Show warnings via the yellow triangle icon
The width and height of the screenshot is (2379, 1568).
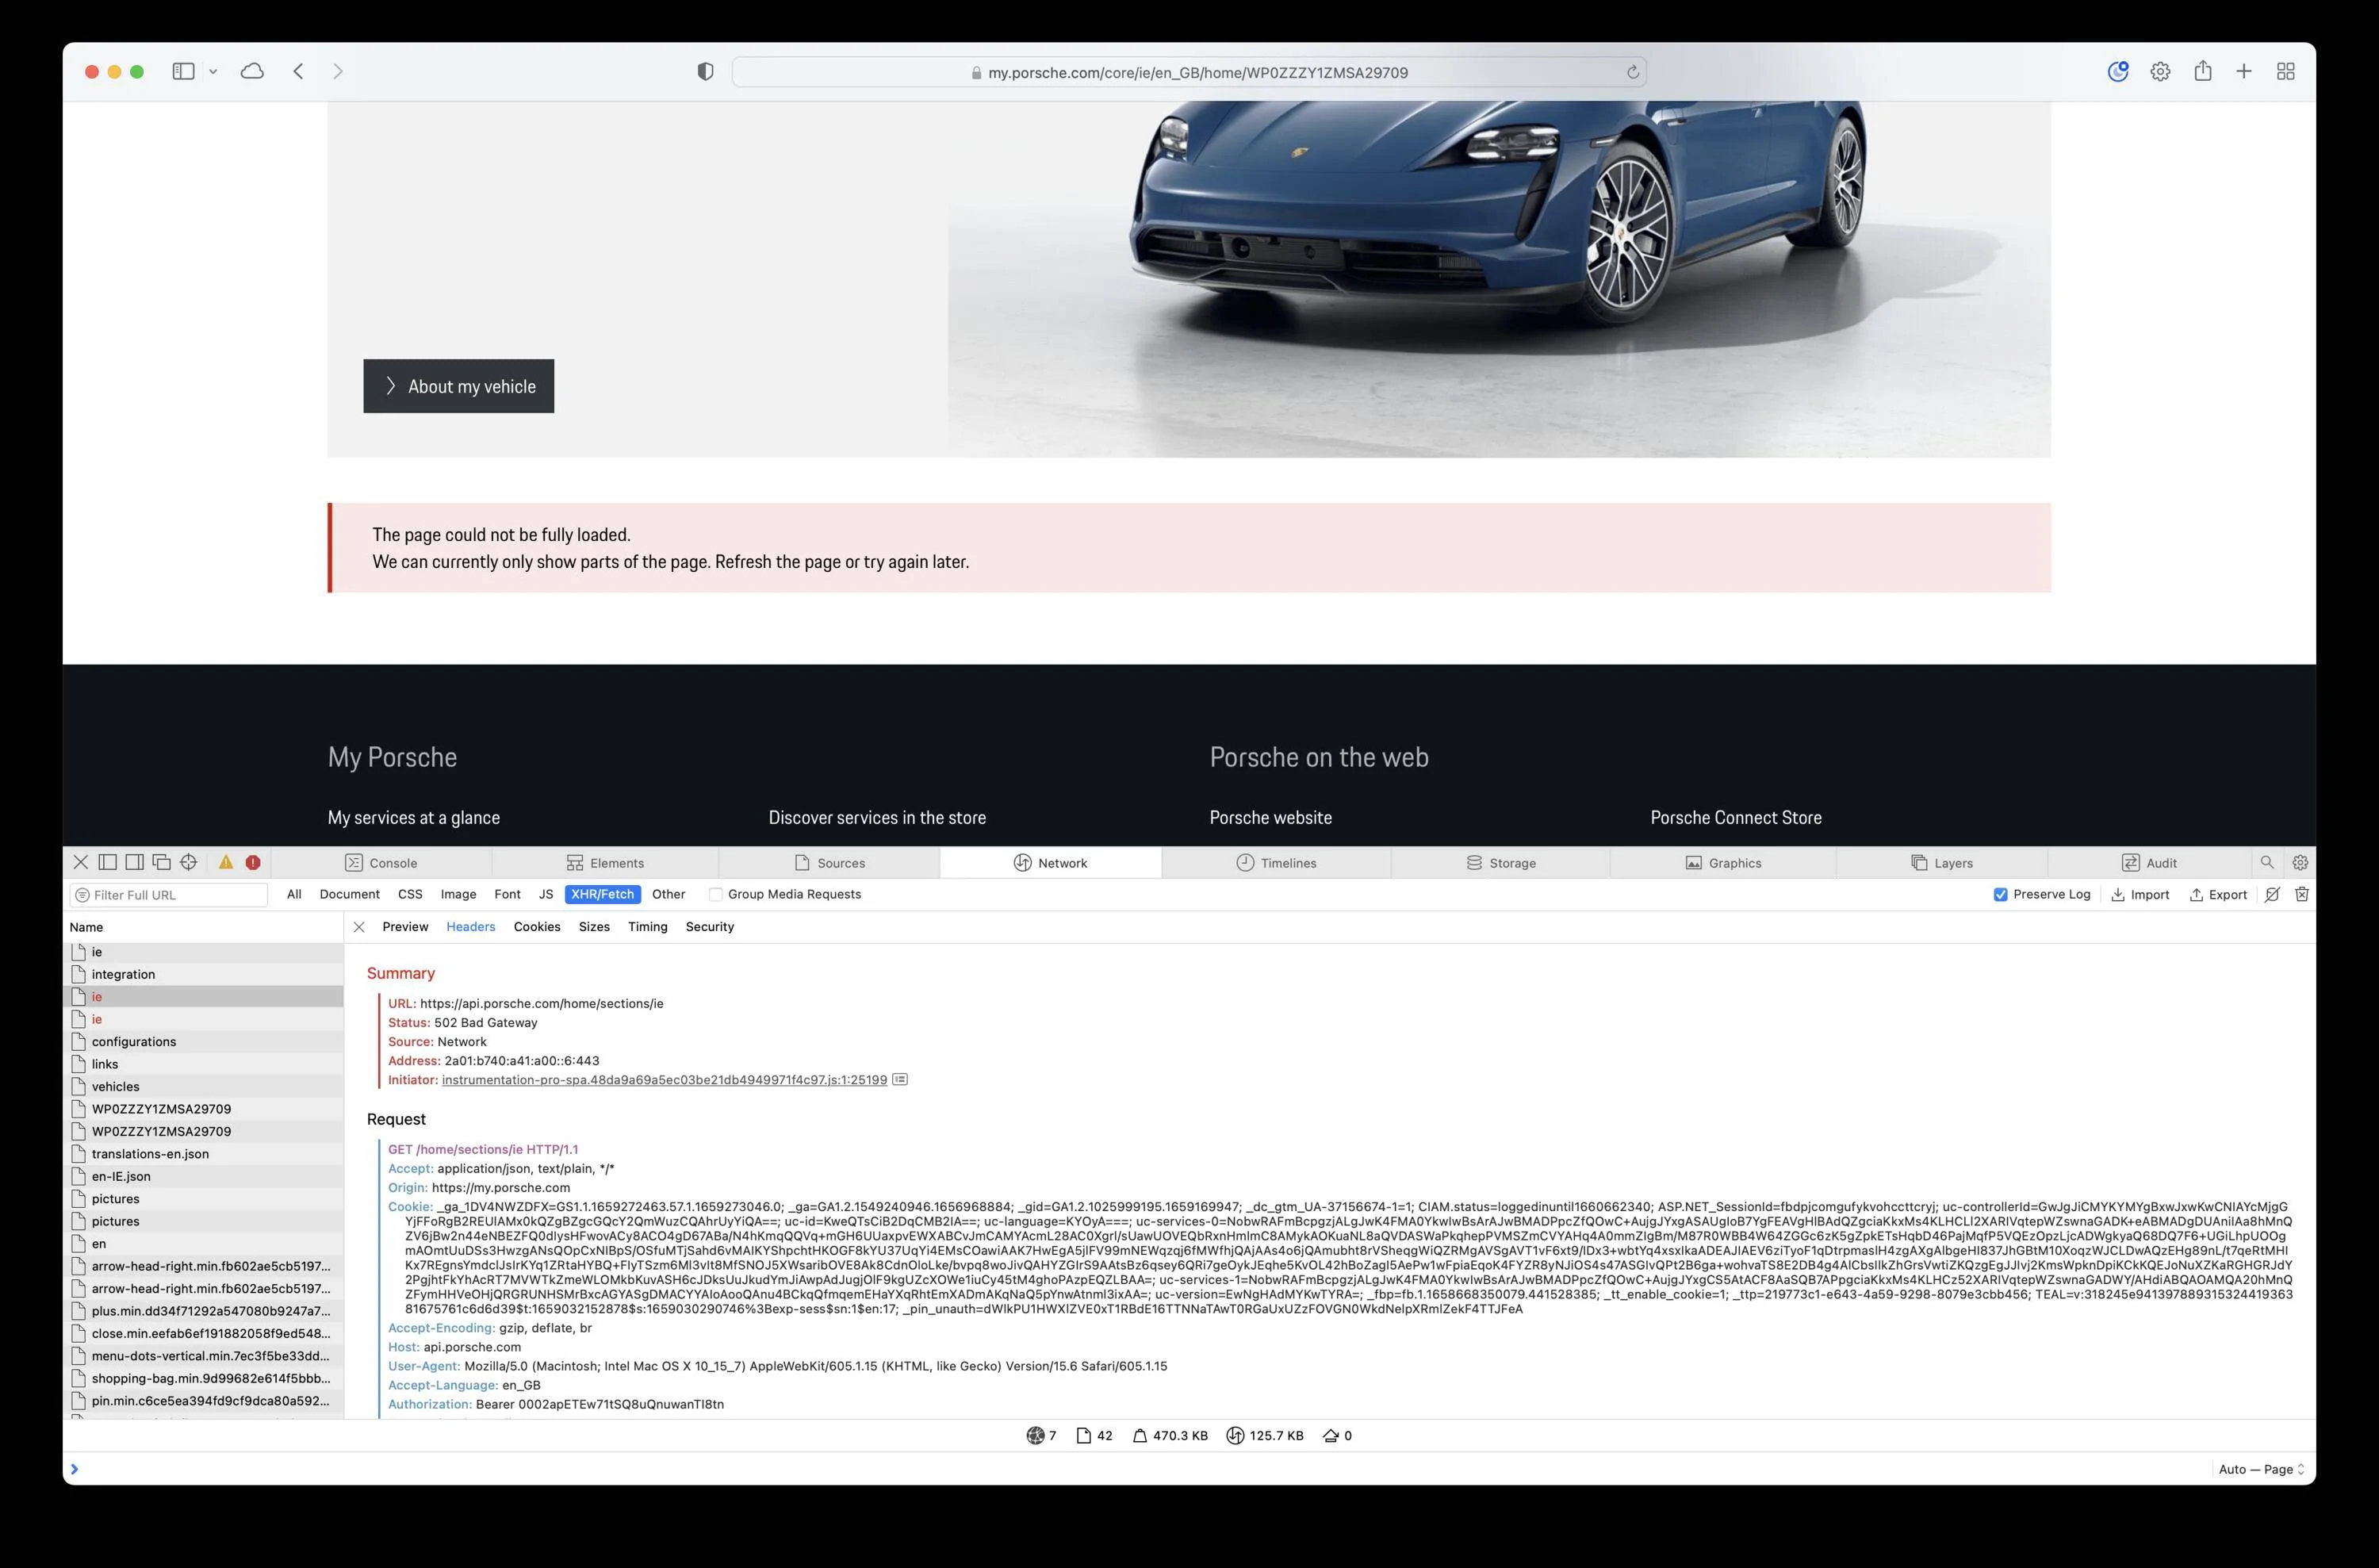pyautogui.click(x=226, y=862)
